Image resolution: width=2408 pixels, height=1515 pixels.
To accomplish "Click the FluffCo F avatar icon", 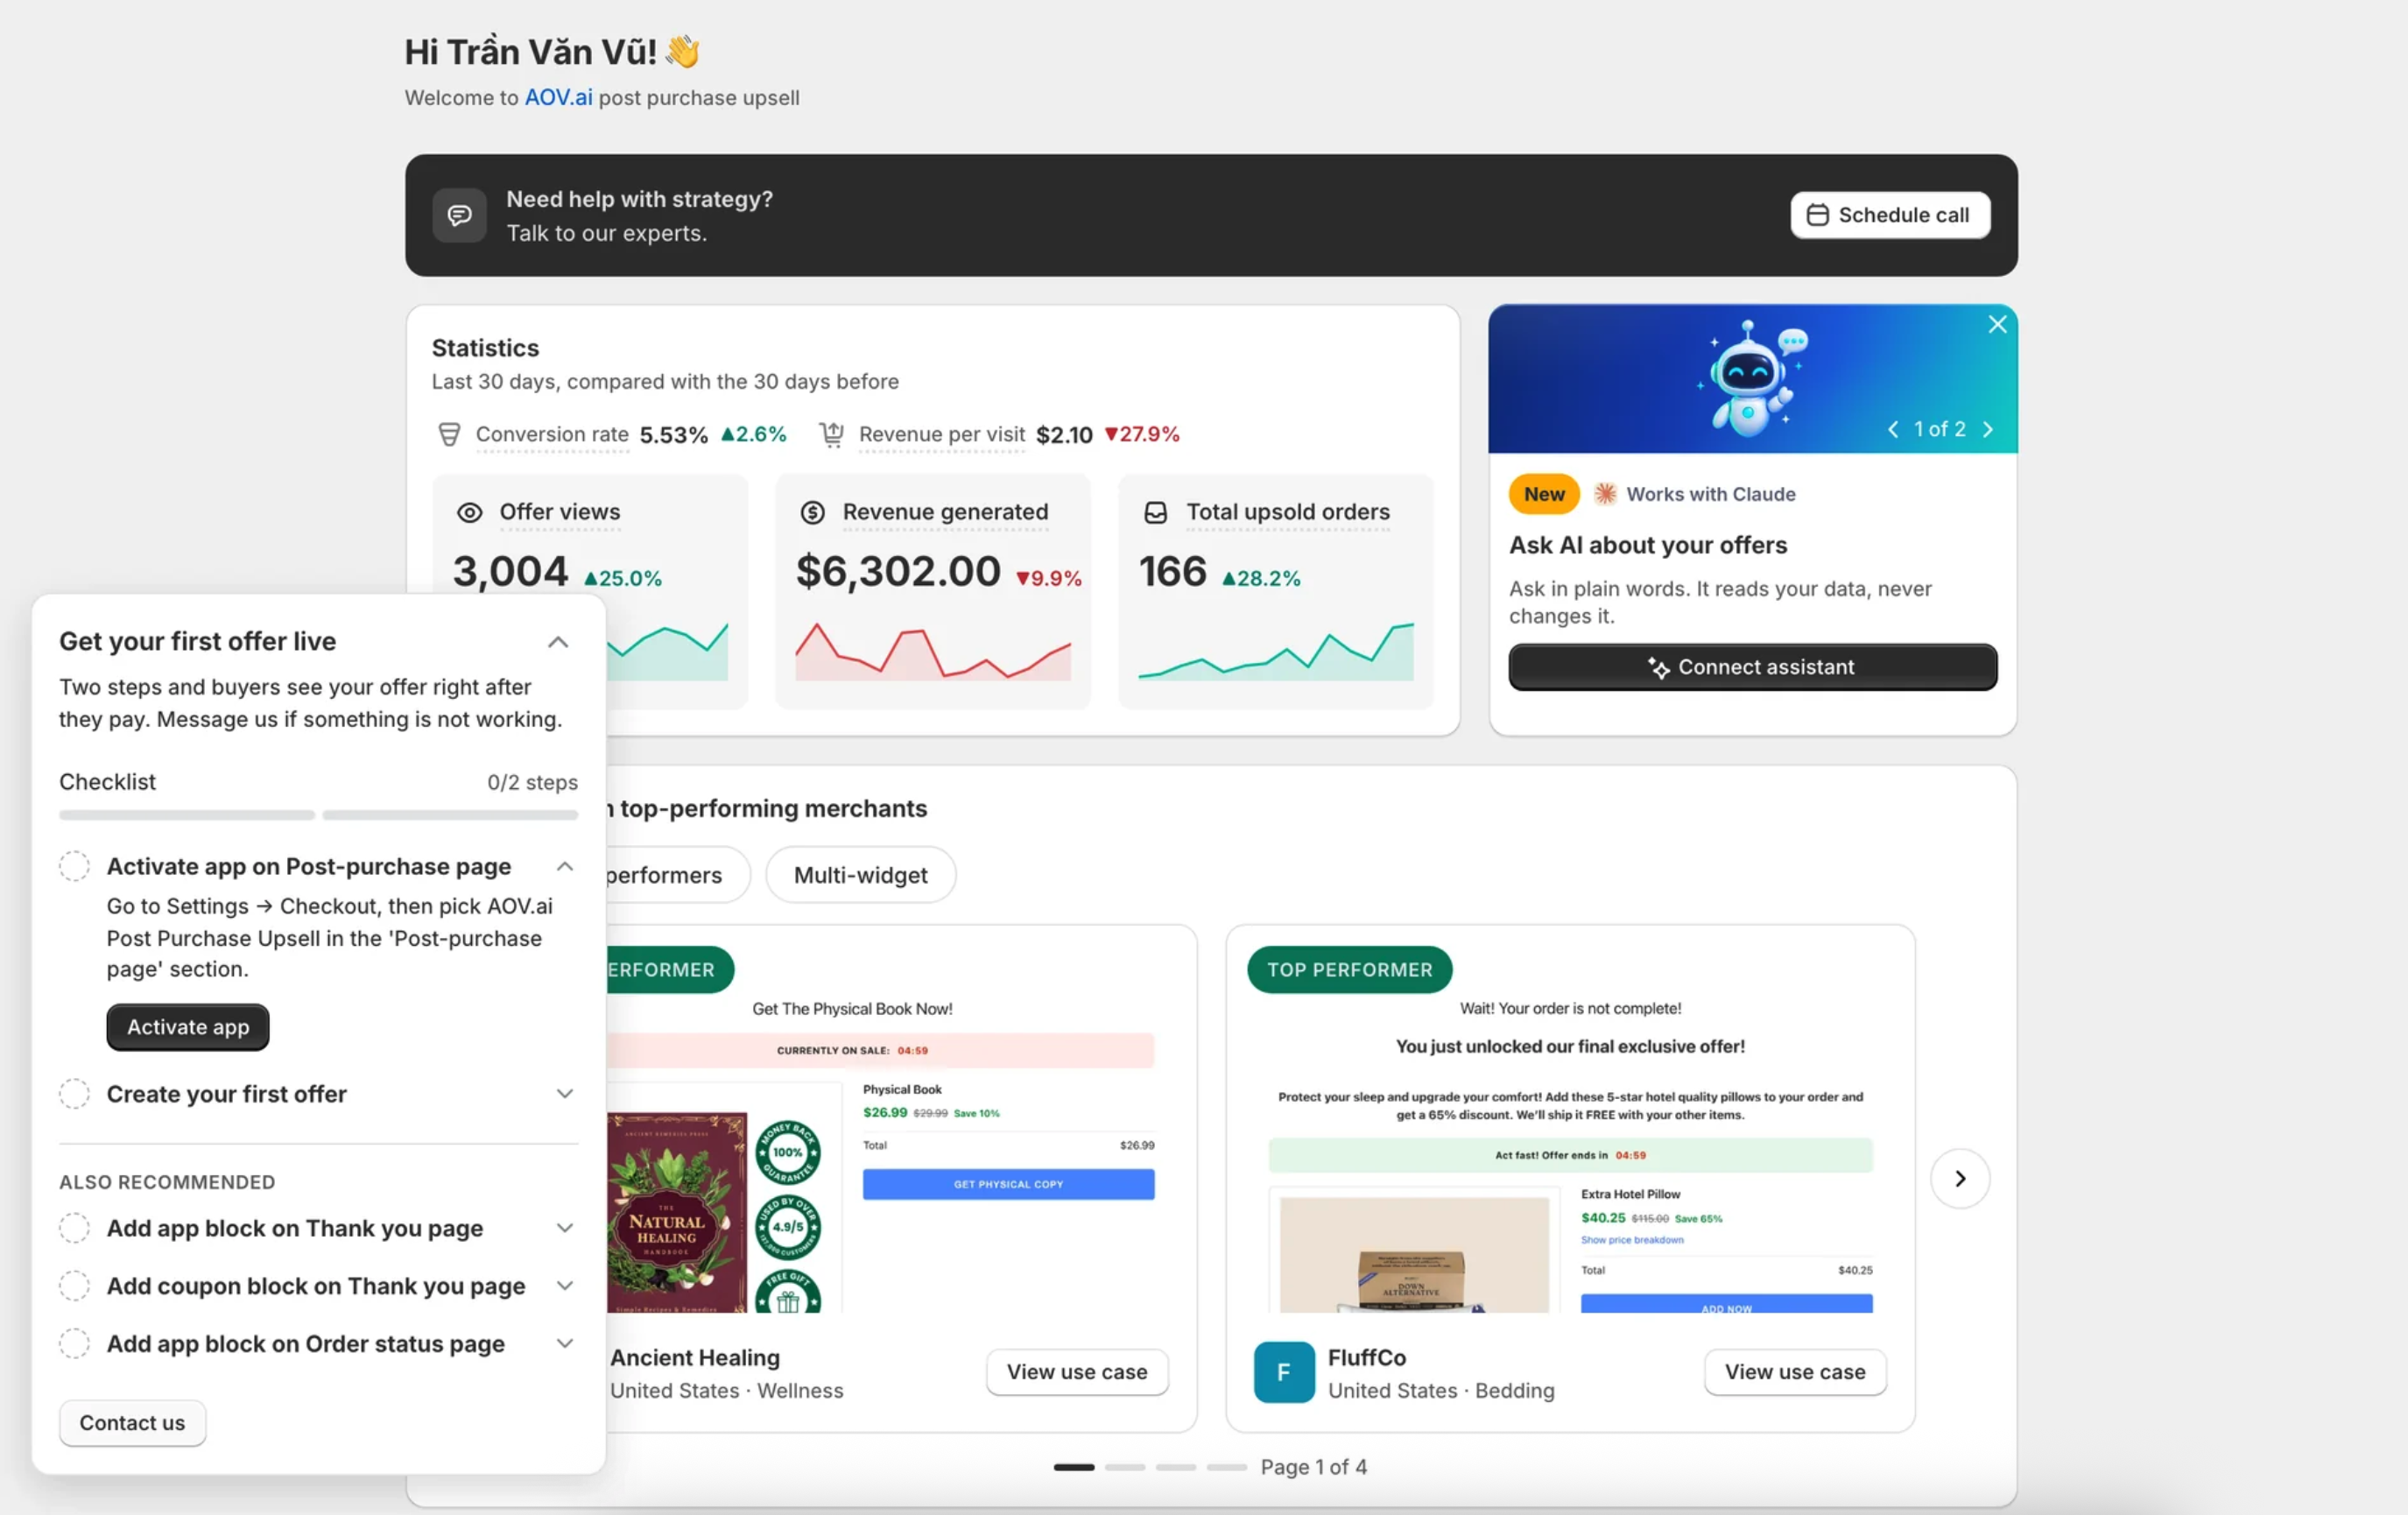I will point(1284,1373).
